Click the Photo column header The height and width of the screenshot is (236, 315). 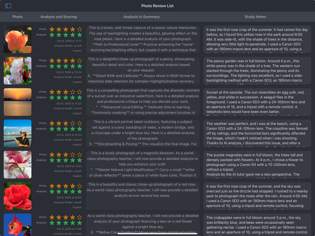pos(17,17)
